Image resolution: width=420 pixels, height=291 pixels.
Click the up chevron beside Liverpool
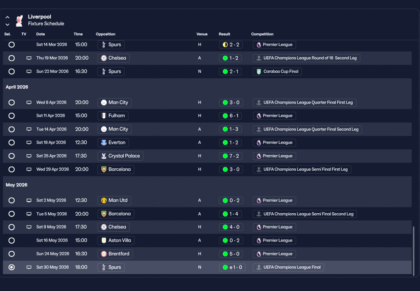point(8,17)
